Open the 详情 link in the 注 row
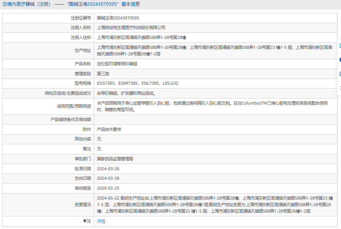Image resolution: width=341 pixels, height=229 pixels. click(101, 221)
